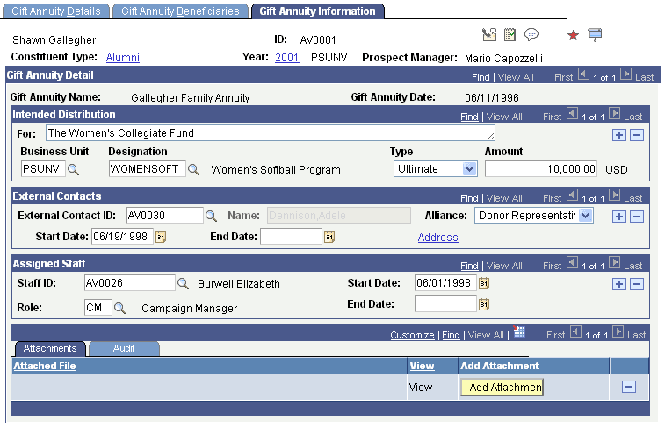Click the red star icon
The width and height of the screenshot is (665, 427).
pyautogui.click(x=573, y=35)
